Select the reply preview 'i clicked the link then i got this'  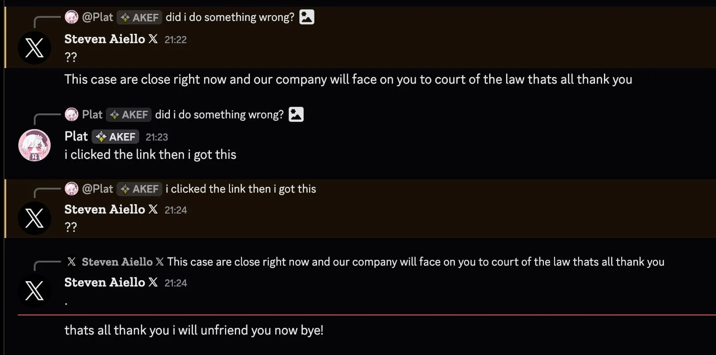(241, 189)
